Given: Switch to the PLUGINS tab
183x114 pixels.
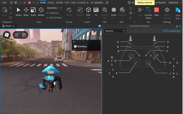Looking at the screenshot, I should point(81,3).
